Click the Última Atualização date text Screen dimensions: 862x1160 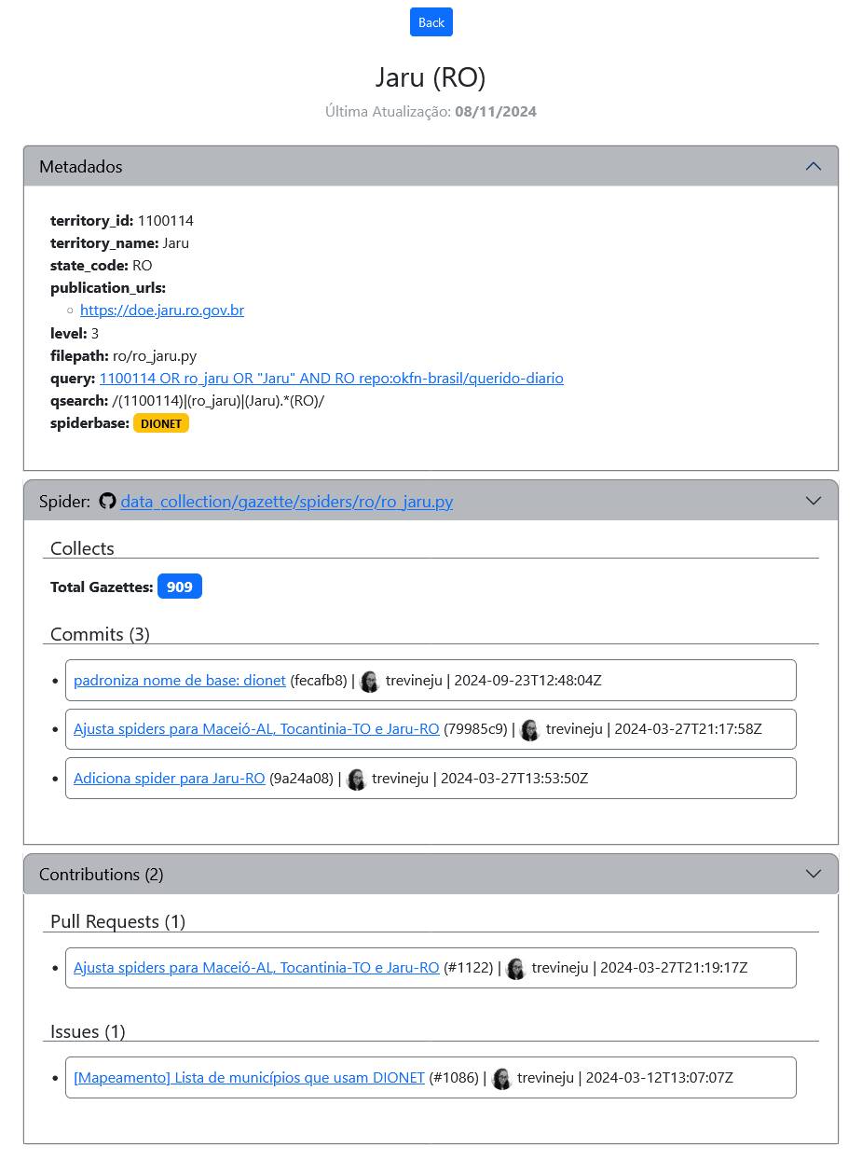point(431,111)
